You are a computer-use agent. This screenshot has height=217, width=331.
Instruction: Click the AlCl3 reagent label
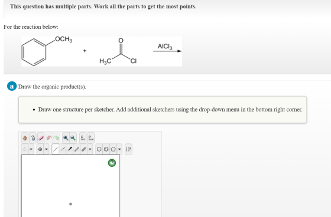[165, 47]
